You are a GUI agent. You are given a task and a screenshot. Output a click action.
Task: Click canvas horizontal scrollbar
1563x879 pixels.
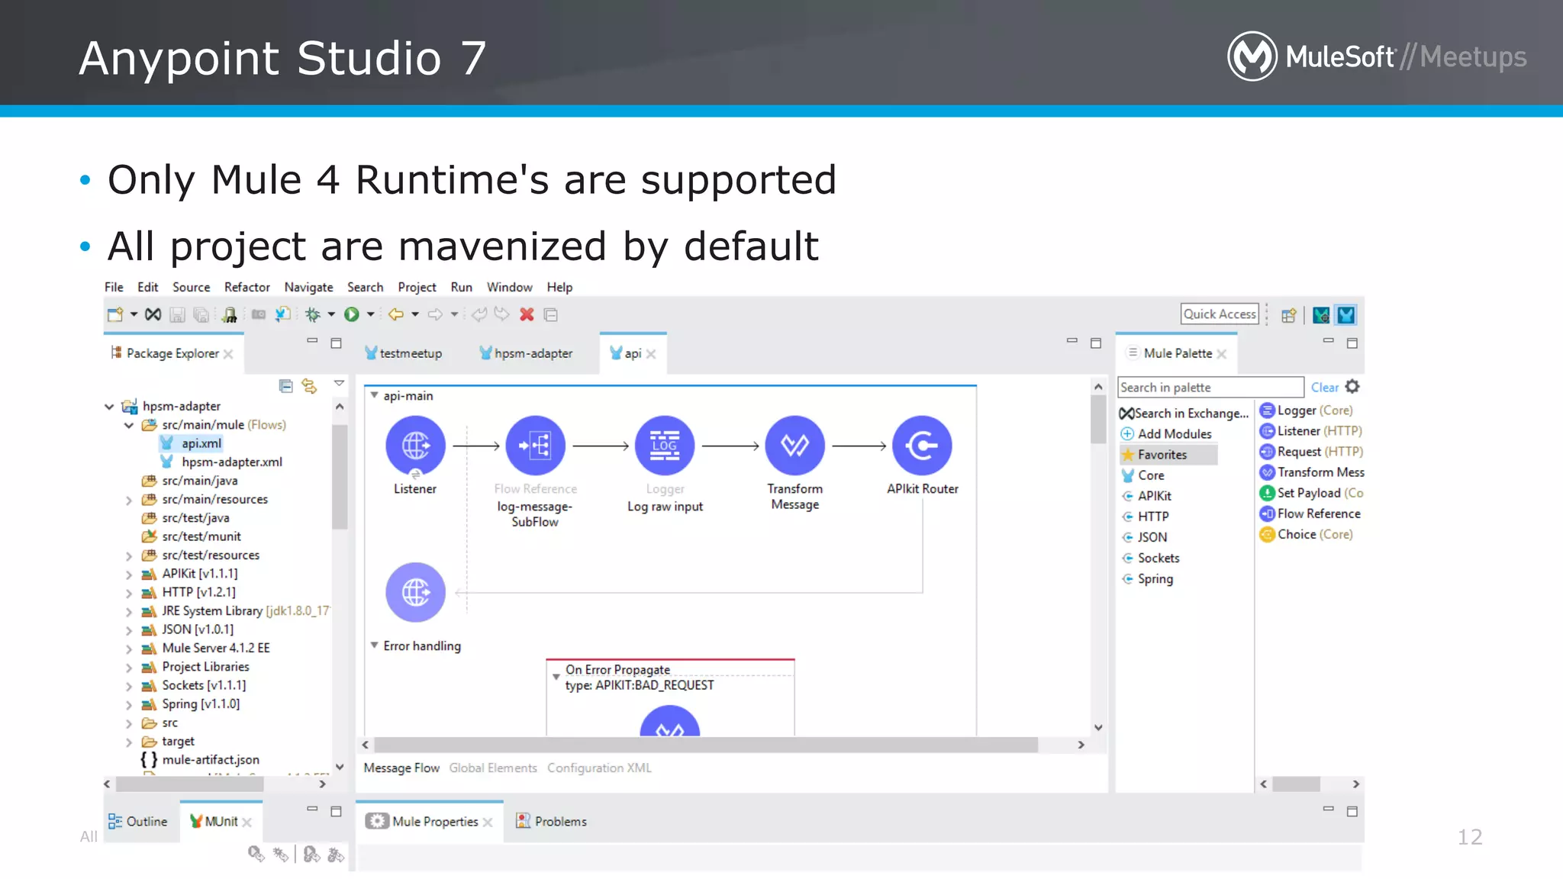(x=705, y=745)
